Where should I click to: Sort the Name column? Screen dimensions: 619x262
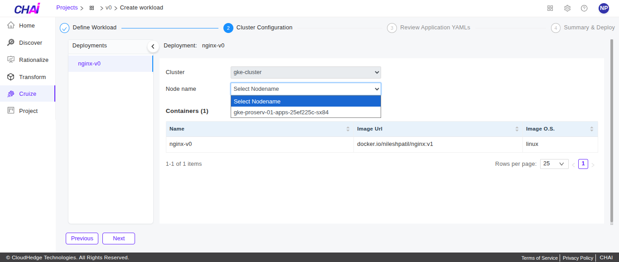[x=348, y=129]
